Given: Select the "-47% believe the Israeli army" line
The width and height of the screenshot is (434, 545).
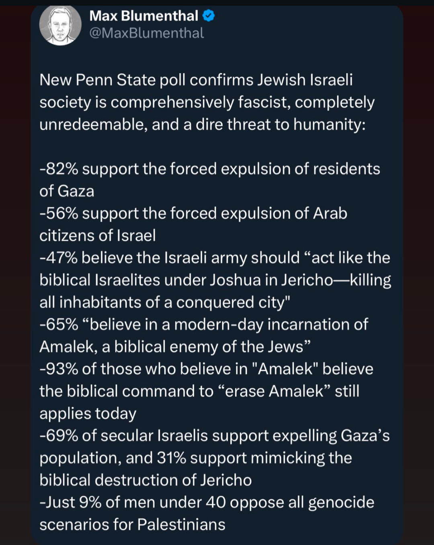Looking at the screenshot, I should point(215,258).
